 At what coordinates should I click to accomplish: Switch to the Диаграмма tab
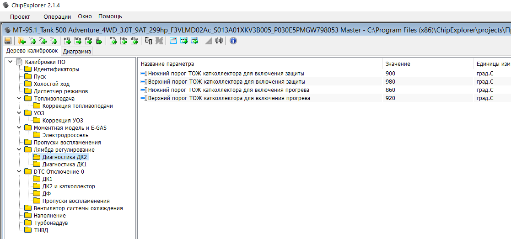77,51
